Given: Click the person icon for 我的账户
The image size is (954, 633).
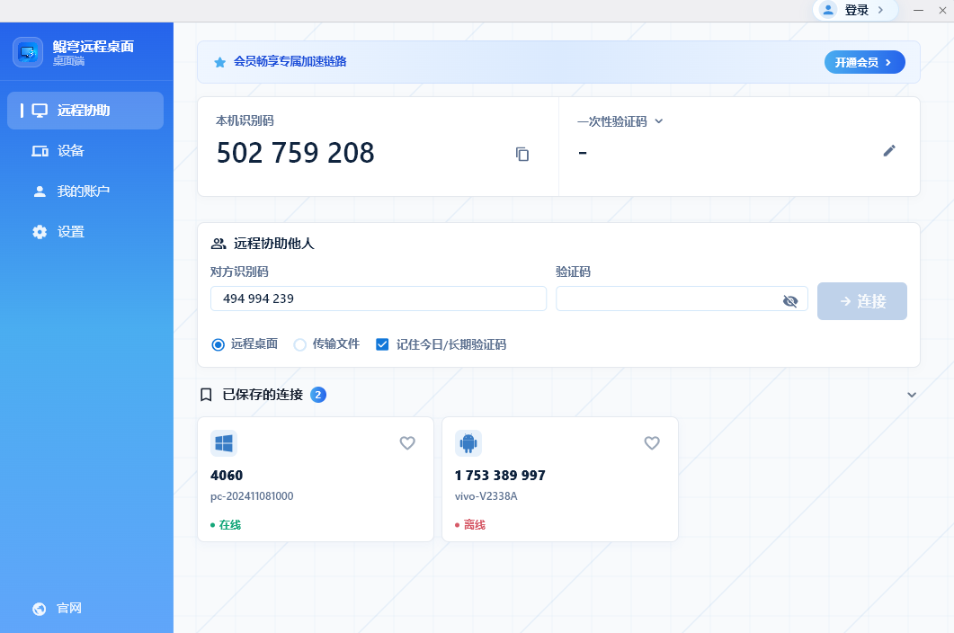Looking at the screenshot, I should (40, 192).
